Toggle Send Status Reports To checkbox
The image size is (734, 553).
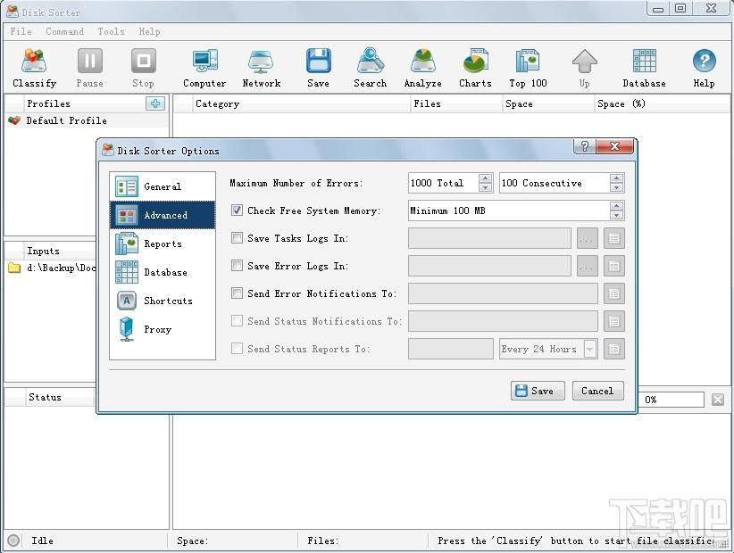click(237, 348)
